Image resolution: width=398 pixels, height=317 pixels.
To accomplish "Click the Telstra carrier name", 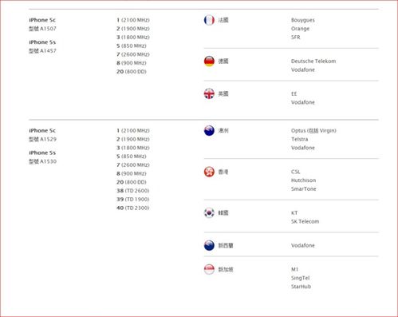I will tap(300, 139).
